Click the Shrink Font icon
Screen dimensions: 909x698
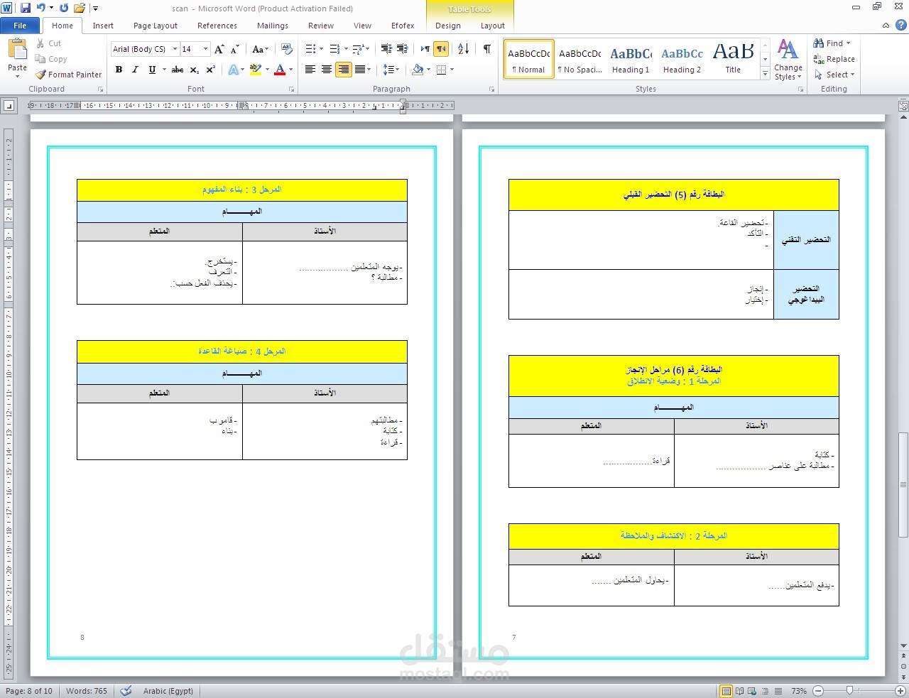click(236, 49)
